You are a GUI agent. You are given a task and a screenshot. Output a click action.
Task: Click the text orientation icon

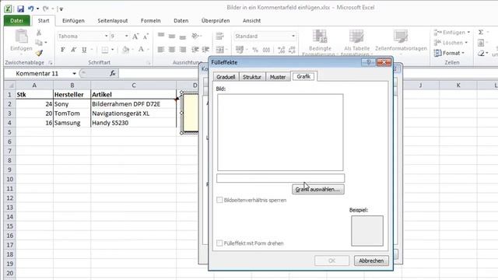point(195,36)
